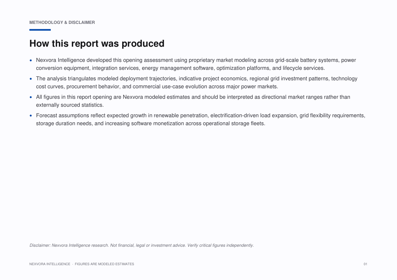Select the 'Methodology & Disclaimer' section label
Image resolution: width=397 pixels, height=280 pixels.
click(62, 22)
